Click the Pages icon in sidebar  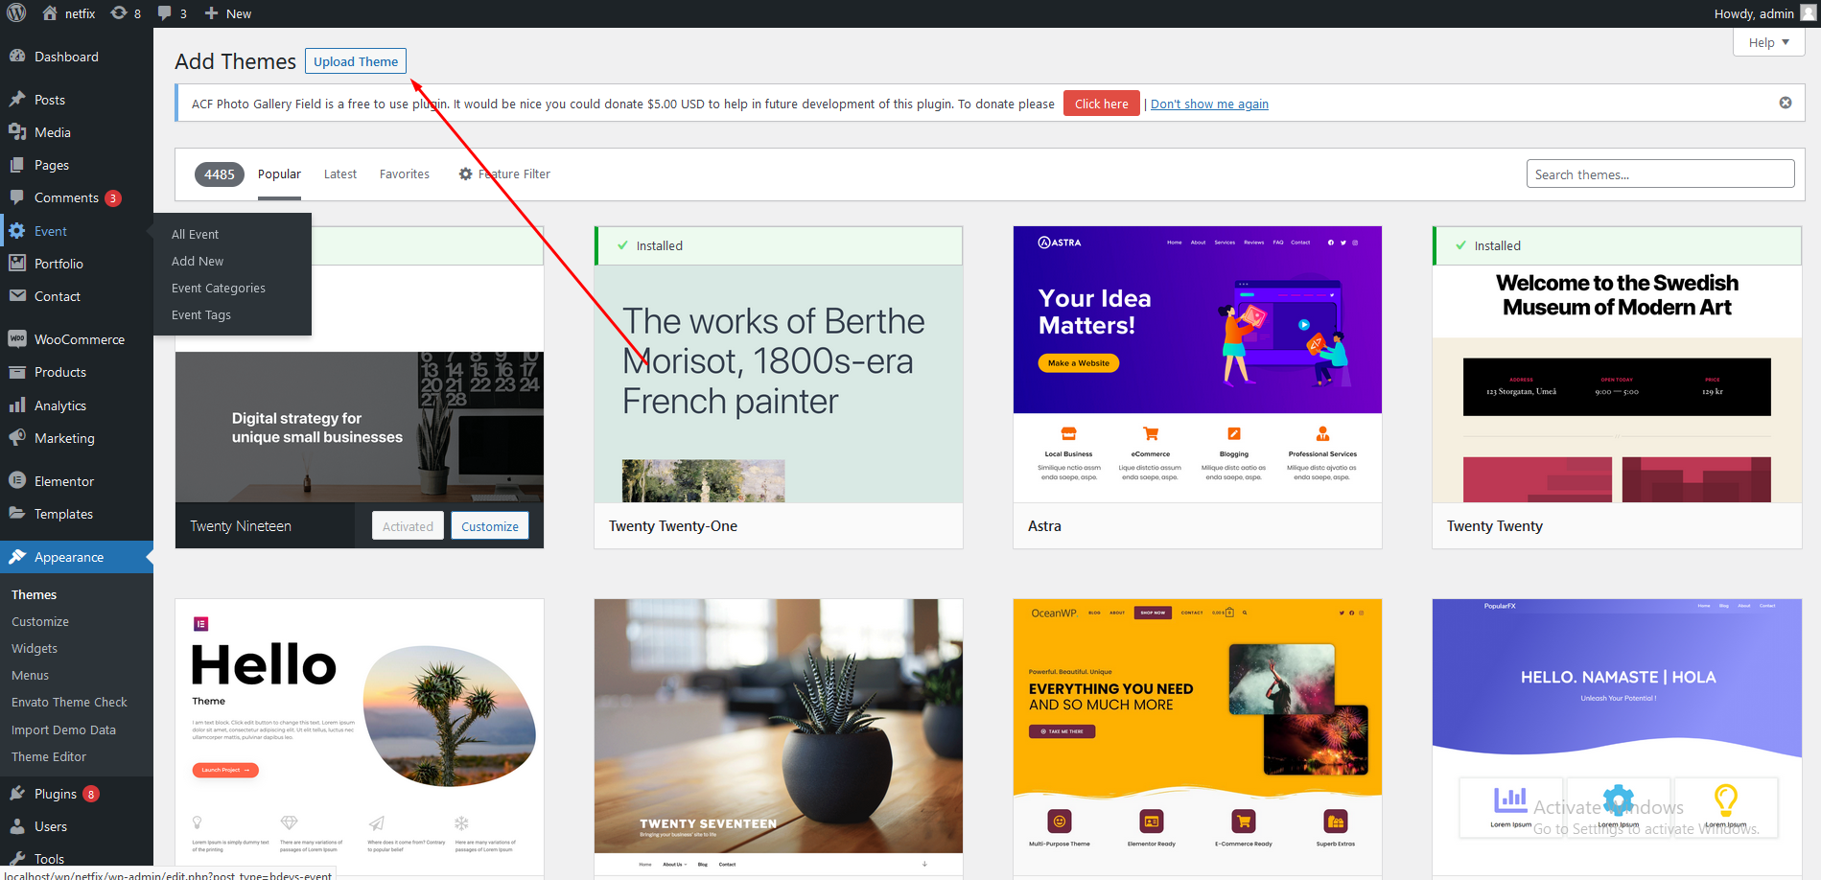pyautogui.click(x=17, y=165)
